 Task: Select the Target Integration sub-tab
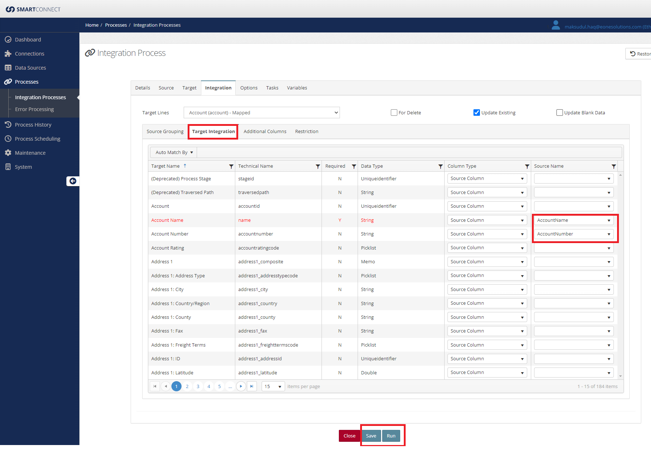click(x=213, y=131)
